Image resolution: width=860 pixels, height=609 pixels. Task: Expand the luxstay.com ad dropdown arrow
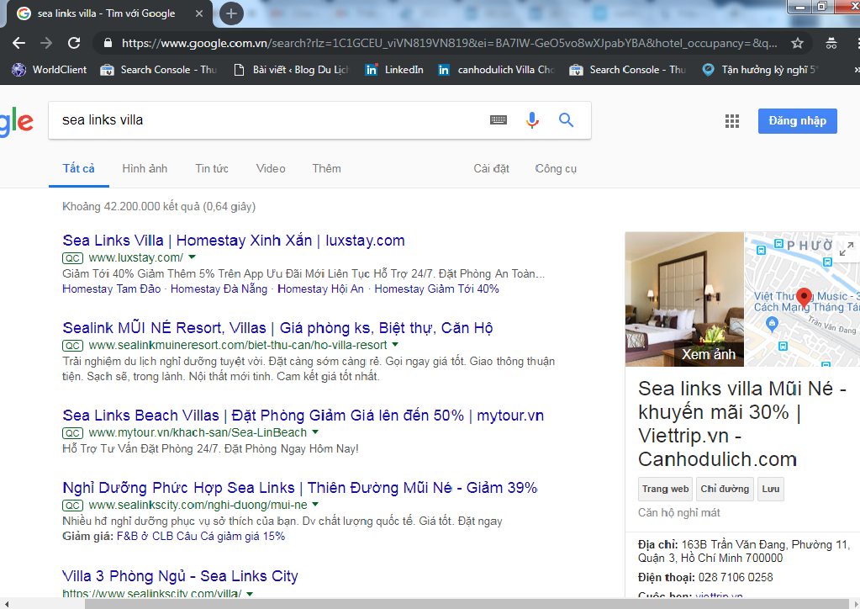pyautogui.click(x=192, y=257)
